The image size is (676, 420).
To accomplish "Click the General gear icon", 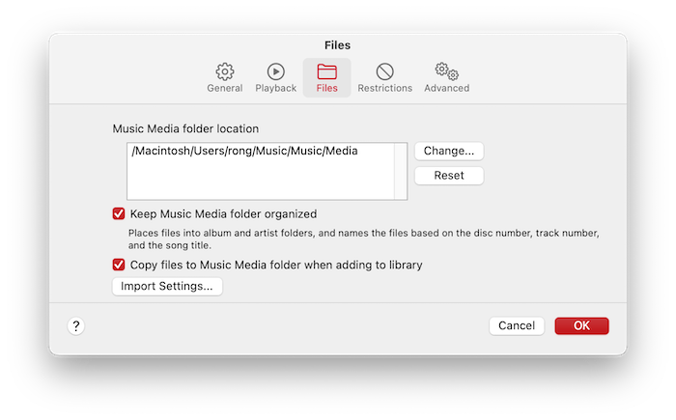I will (225, 71).
